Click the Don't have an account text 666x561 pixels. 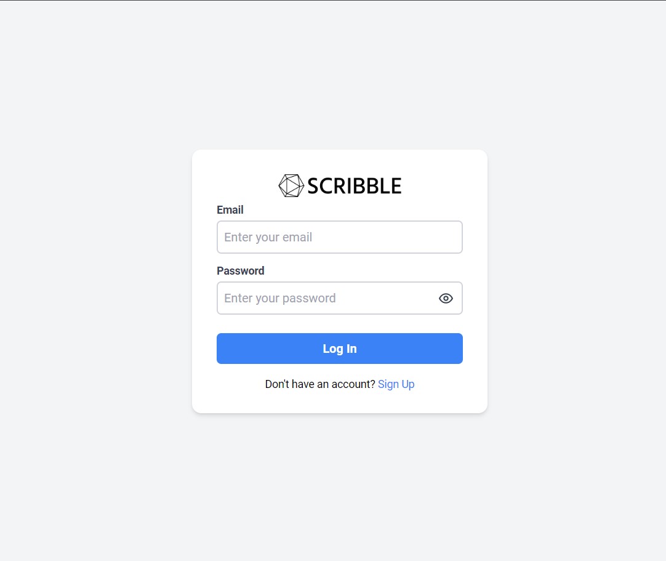click(x=319, y=384)
